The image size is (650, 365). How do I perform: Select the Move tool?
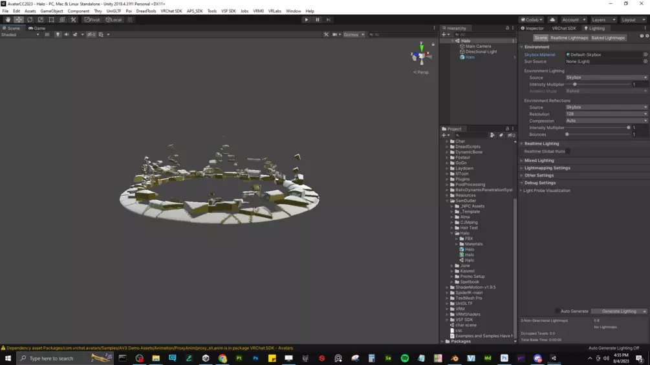pyautogui.click(x=19, y=19)
